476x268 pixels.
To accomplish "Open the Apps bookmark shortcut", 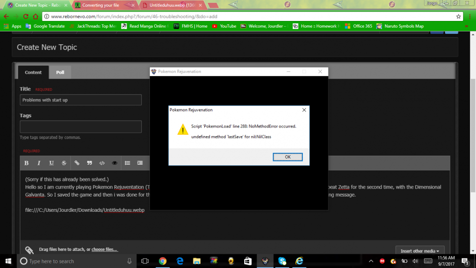I will coord(12,26).
